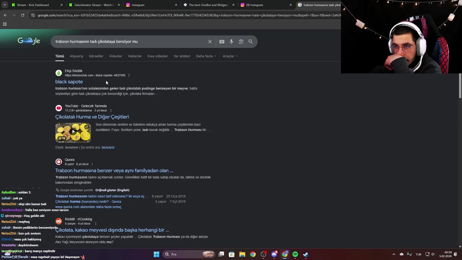462x260 pixels.
Task: Close the (9) Instagram tab
Action: tap(291, 5)
